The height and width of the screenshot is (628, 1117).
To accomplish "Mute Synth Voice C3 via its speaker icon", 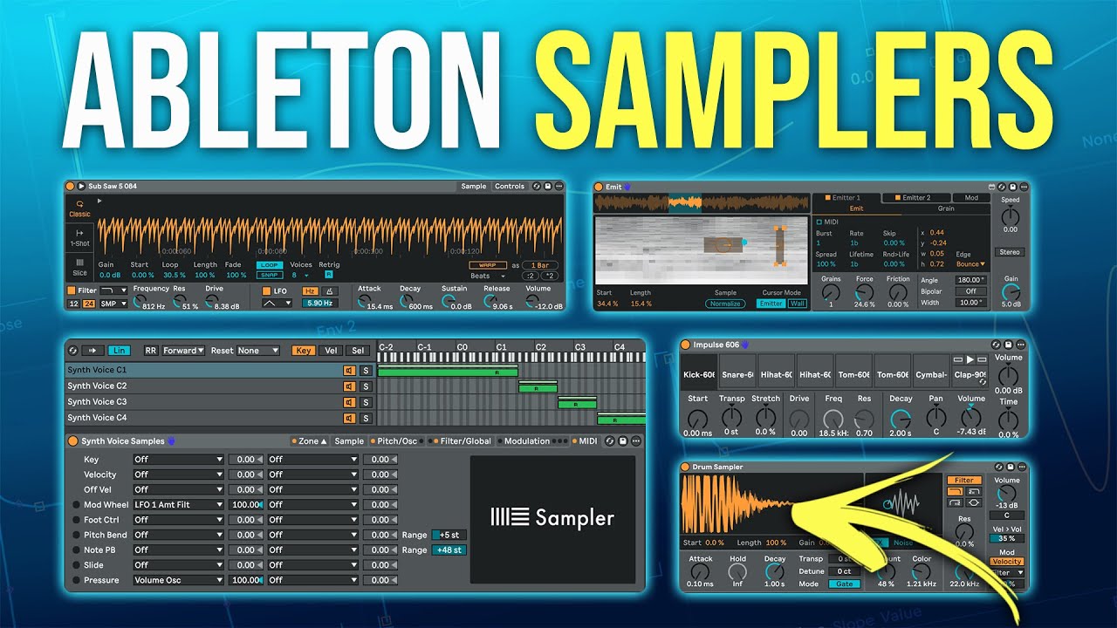I will click(x=349, y=402).
